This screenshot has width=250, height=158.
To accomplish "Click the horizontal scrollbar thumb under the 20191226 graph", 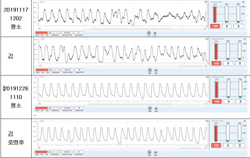I will click(x=130, y=104).
